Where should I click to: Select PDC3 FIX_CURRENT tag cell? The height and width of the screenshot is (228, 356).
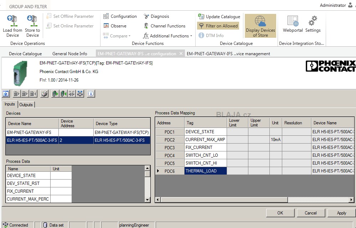206,147
